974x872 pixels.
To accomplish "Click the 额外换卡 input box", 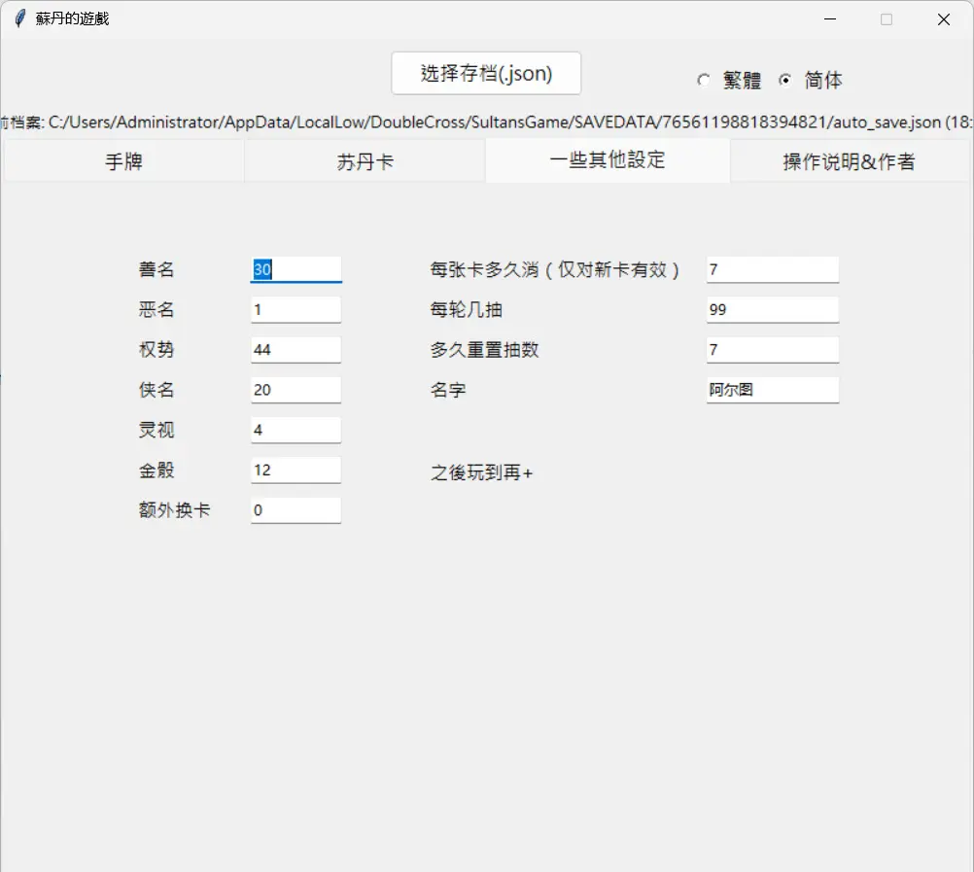I will pos(296,510).
